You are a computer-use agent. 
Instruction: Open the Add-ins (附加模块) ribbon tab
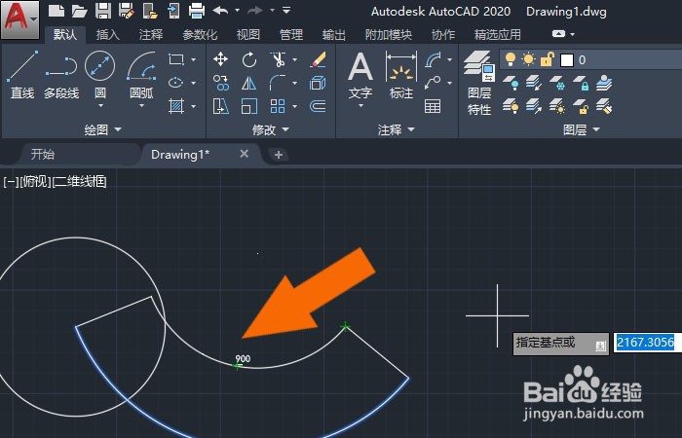pyautogui.click(x=389, y=35)
